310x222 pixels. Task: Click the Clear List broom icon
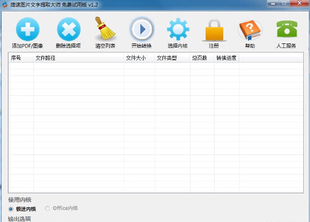[x=105, y=28]
